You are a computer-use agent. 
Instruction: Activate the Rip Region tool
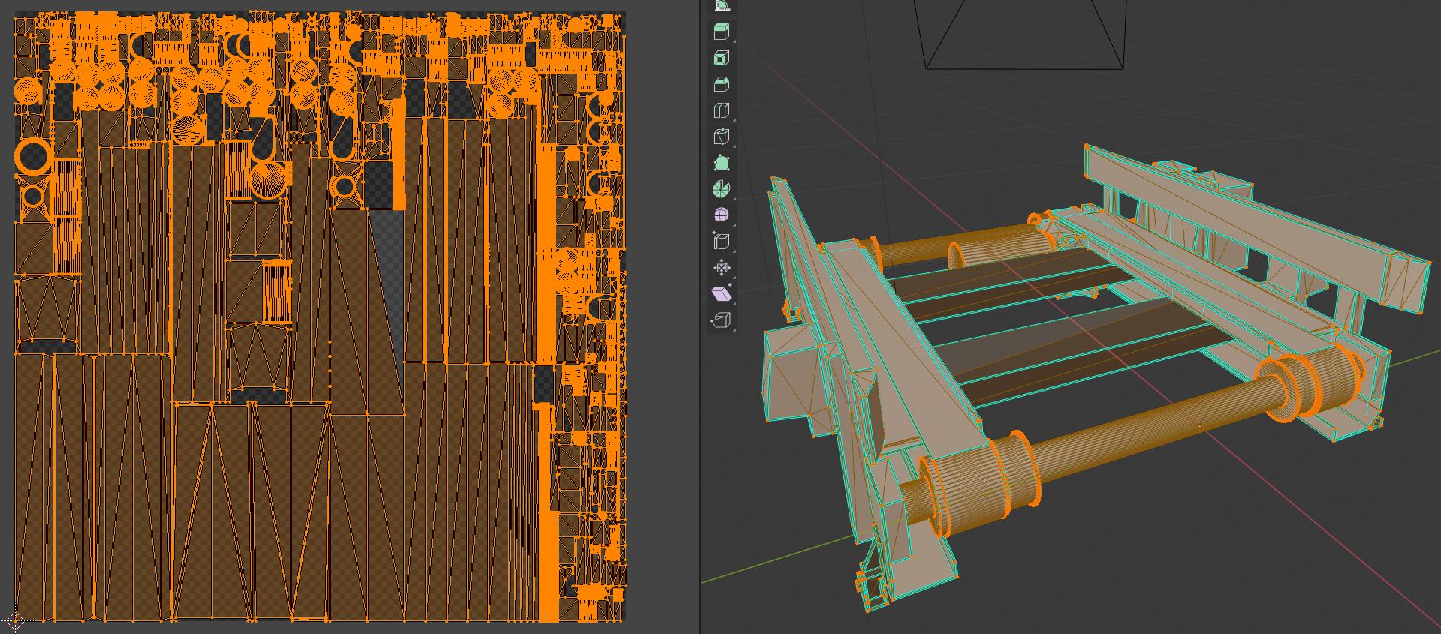tap(722, 320)
